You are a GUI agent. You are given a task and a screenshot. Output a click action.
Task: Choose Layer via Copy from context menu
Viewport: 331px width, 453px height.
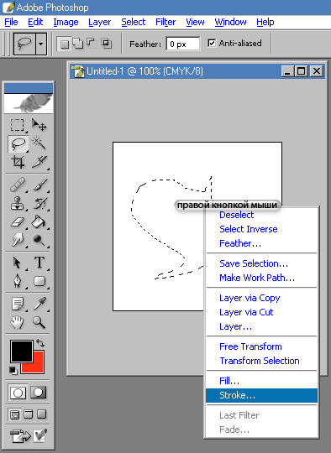(261, 298)
